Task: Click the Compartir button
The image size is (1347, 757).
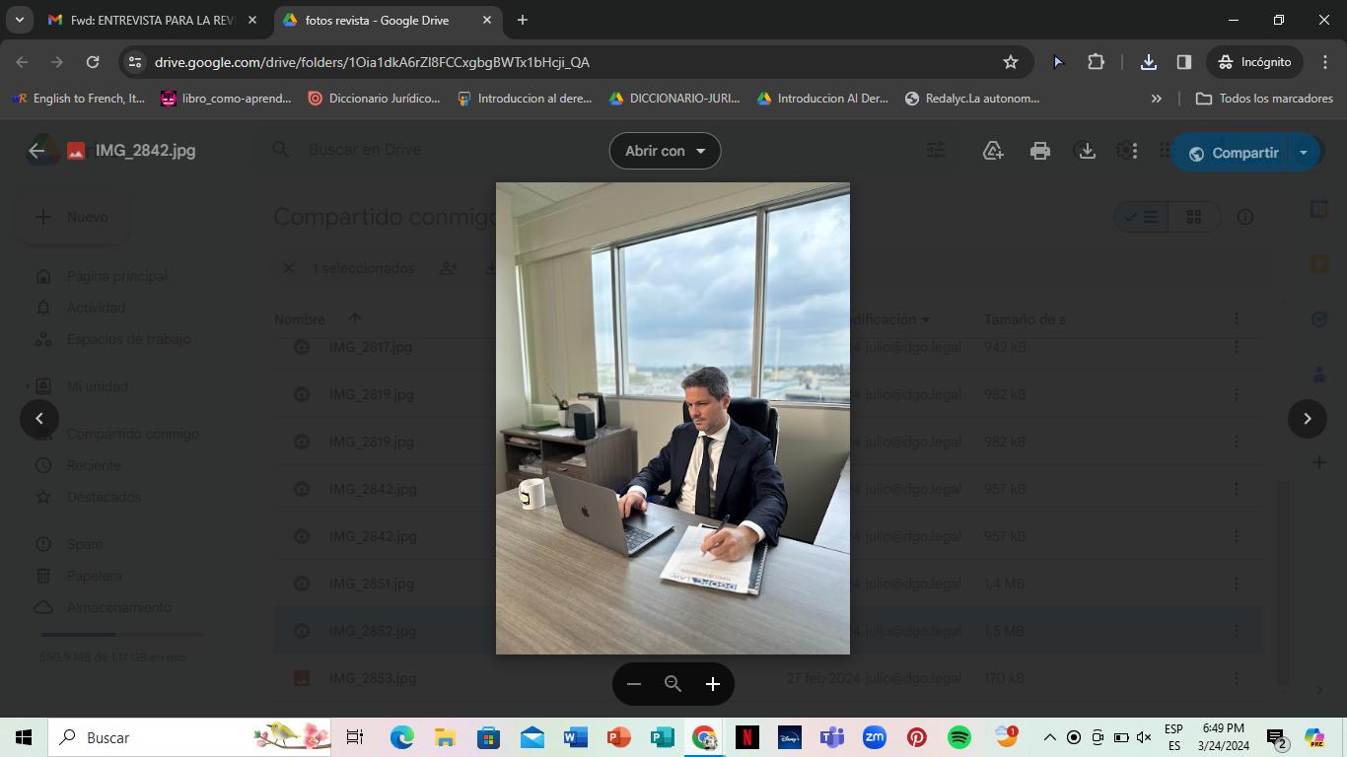Action: pyautogui.click(x=1234, y=153)
